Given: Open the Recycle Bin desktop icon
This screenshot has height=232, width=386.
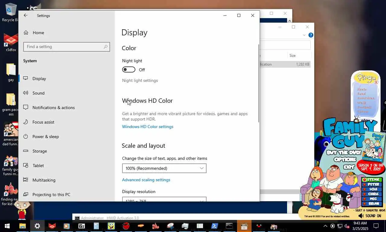Looking at the screenshot, I should (11, 12).
